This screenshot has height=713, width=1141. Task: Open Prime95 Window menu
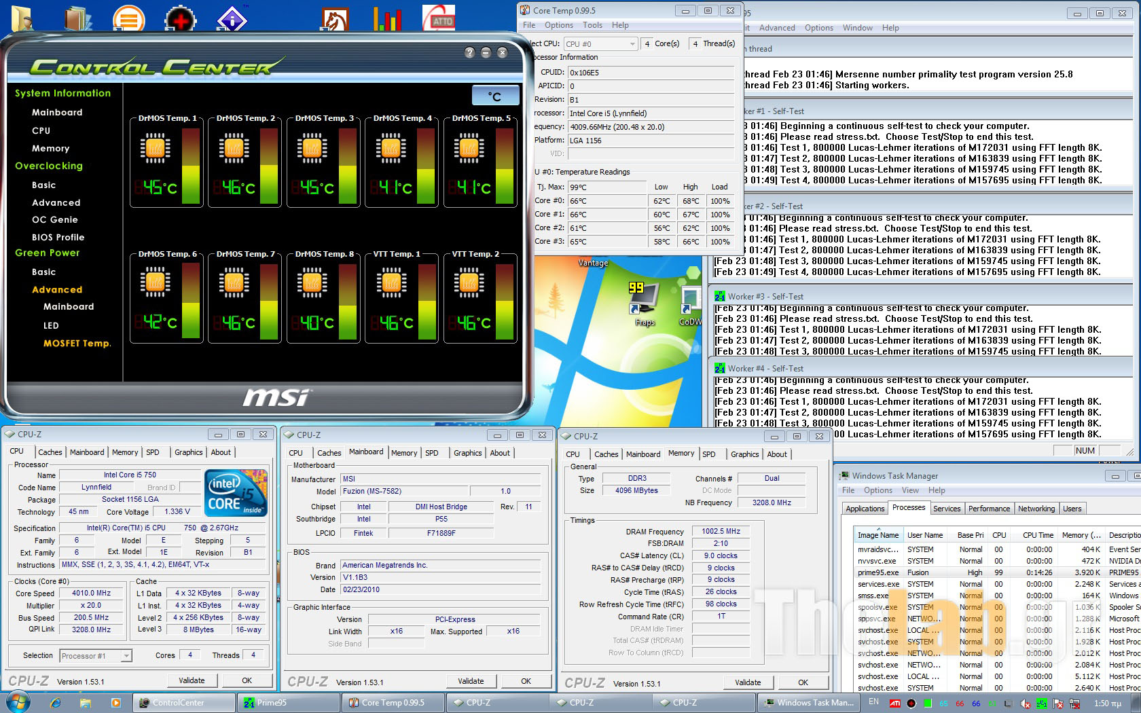click(858, 28)
